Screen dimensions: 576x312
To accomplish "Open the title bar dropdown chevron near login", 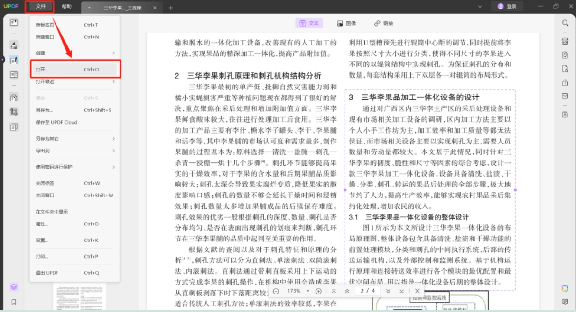I will coord(480,7).
